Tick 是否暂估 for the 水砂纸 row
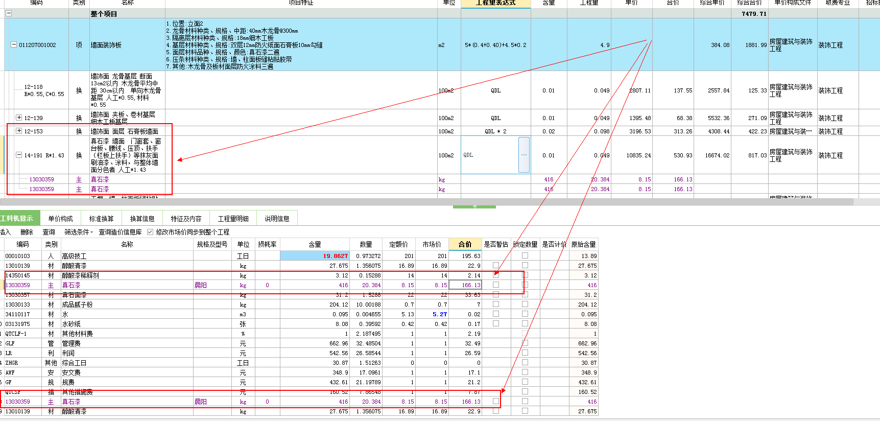This screenshot has height=421, width=880. [x=496, y=323]
